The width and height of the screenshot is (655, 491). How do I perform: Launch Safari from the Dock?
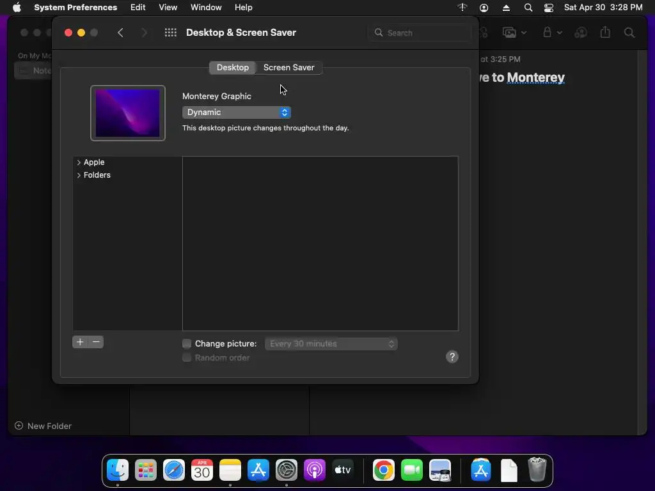click(174, 470)
